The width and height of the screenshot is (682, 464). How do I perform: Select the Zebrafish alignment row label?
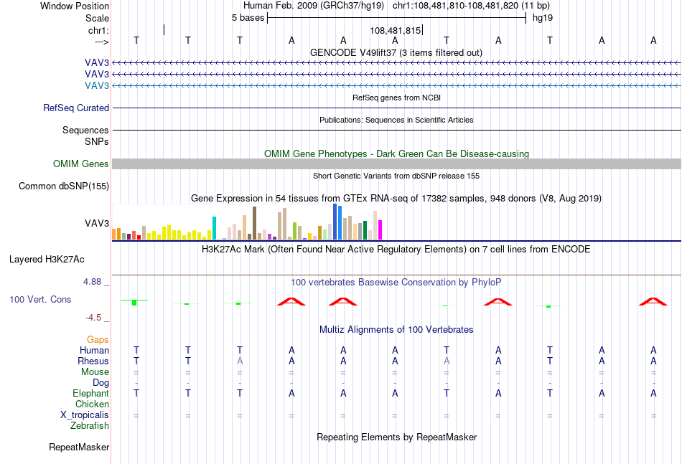[x=90, y=426]
